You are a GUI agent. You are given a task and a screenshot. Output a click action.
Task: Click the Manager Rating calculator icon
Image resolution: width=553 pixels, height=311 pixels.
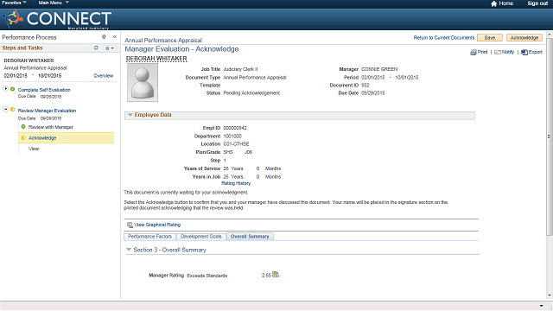click(x=276, y=275)
